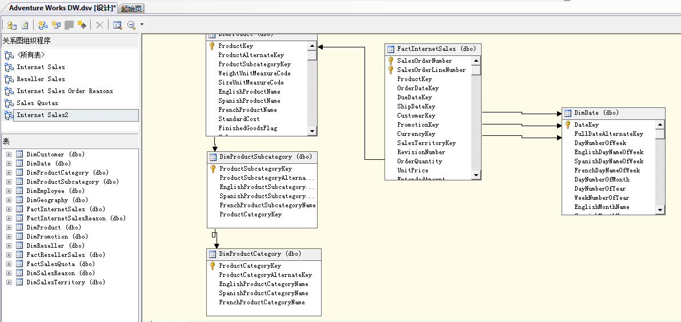Click the Find Table magnifier icon
The height and width of the screenshot is (322, 681).
coord(117,25)
